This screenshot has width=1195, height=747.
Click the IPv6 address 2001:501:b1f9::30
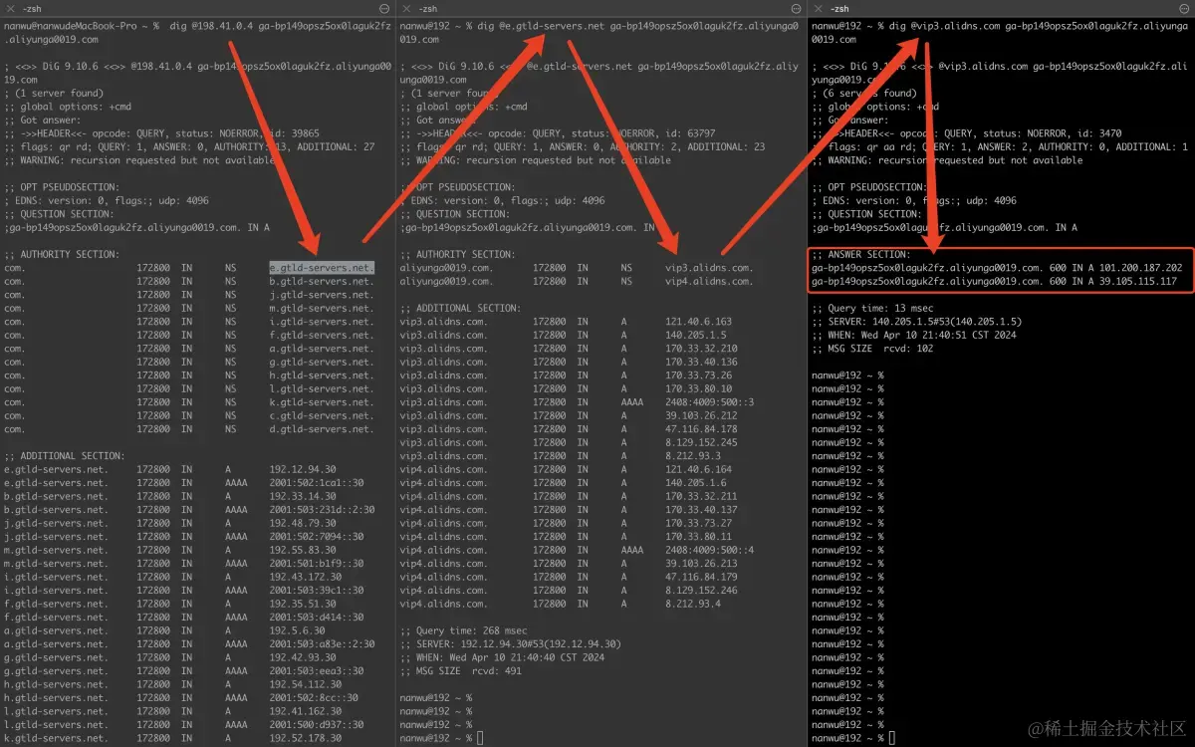(x=319, y=563)
